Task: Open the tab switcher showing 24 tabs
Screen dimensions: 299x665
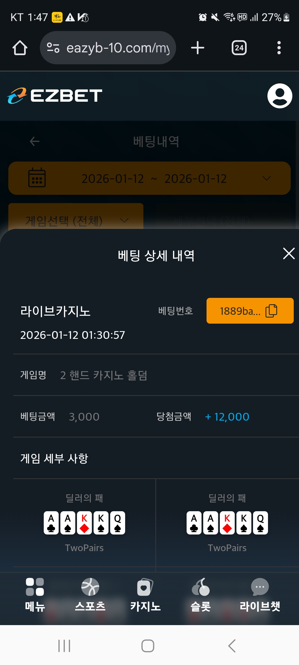Action: tap(239, 48)
